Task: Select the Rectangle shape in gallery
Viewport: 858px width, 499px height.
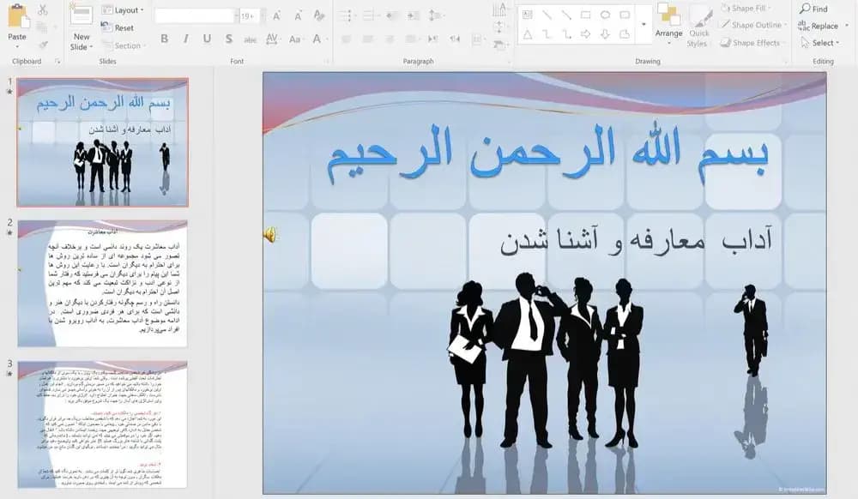Action: (585, 15)
